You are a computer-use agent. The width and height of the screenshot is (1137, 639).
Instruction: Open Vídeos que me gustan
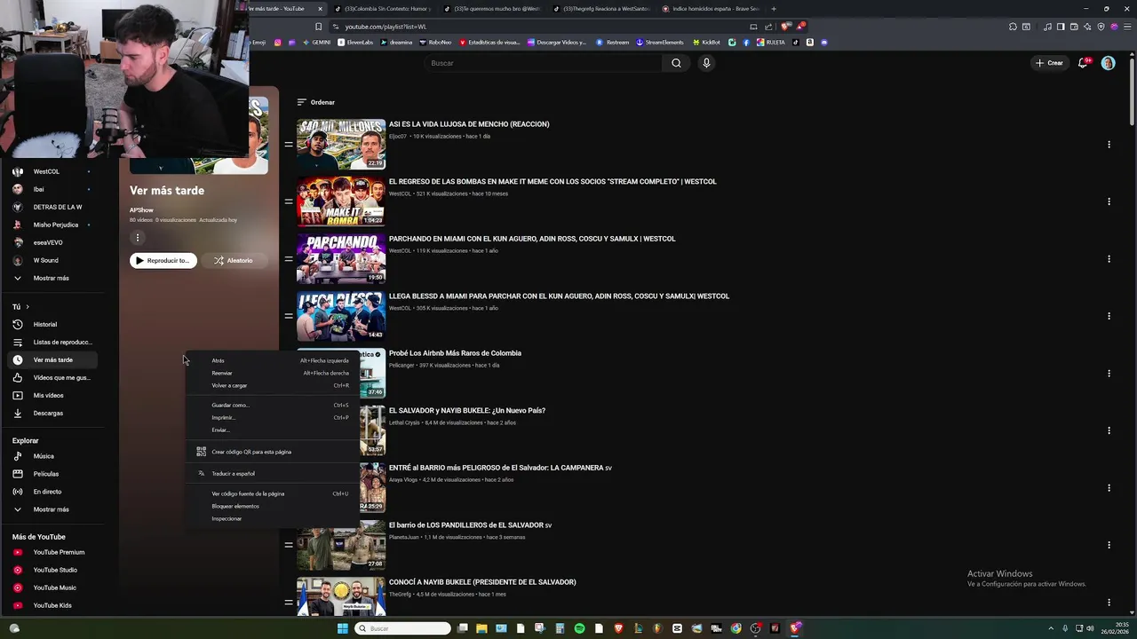click(52, 377)
